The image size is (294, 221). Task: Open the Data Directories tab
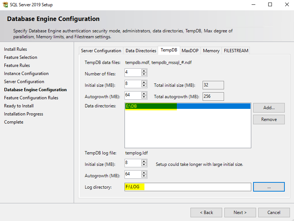(141, 51)
